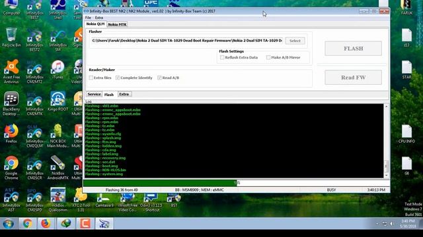The height and width of the screenshot is (237, 423).
Task: Click the FLASH button
Action: tap(353, 49)
